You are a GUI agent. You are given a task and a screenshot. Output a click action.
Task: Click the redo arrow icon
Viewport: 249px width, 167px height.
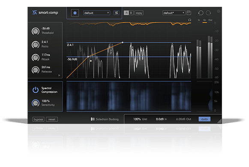click(209, 13)
